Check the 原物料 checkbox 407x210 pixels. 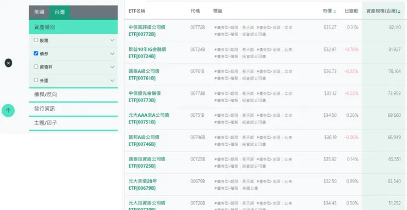[x=36, y=66]
